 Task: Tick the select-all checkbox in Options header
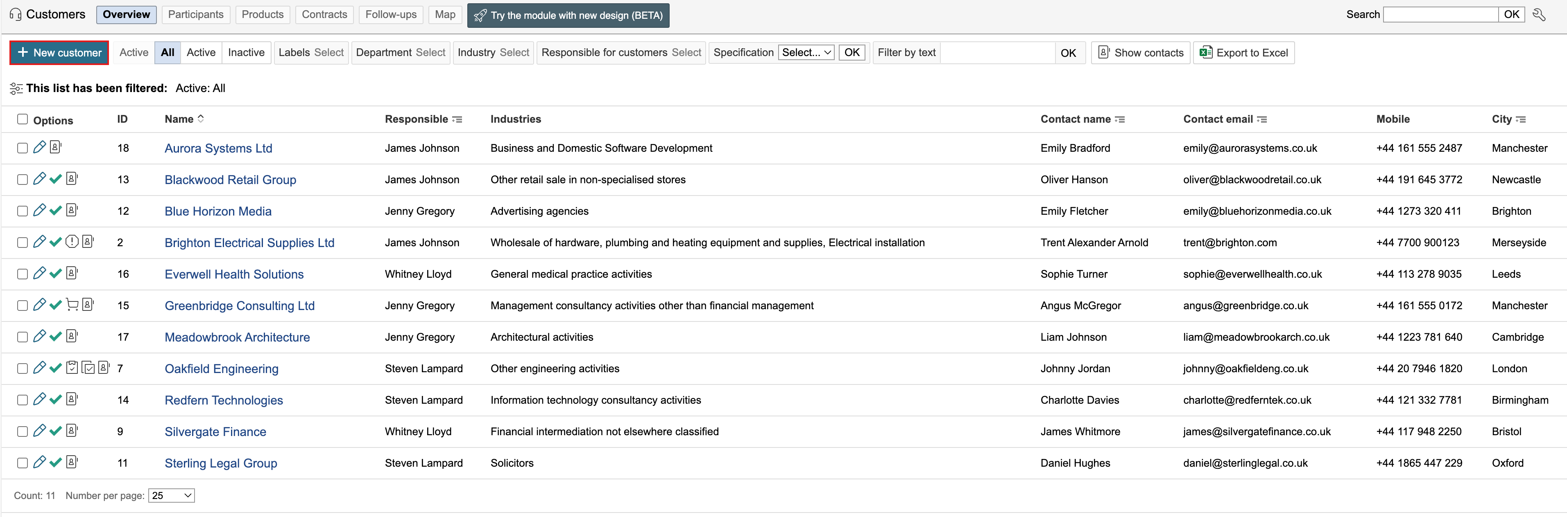pos(23,119)
